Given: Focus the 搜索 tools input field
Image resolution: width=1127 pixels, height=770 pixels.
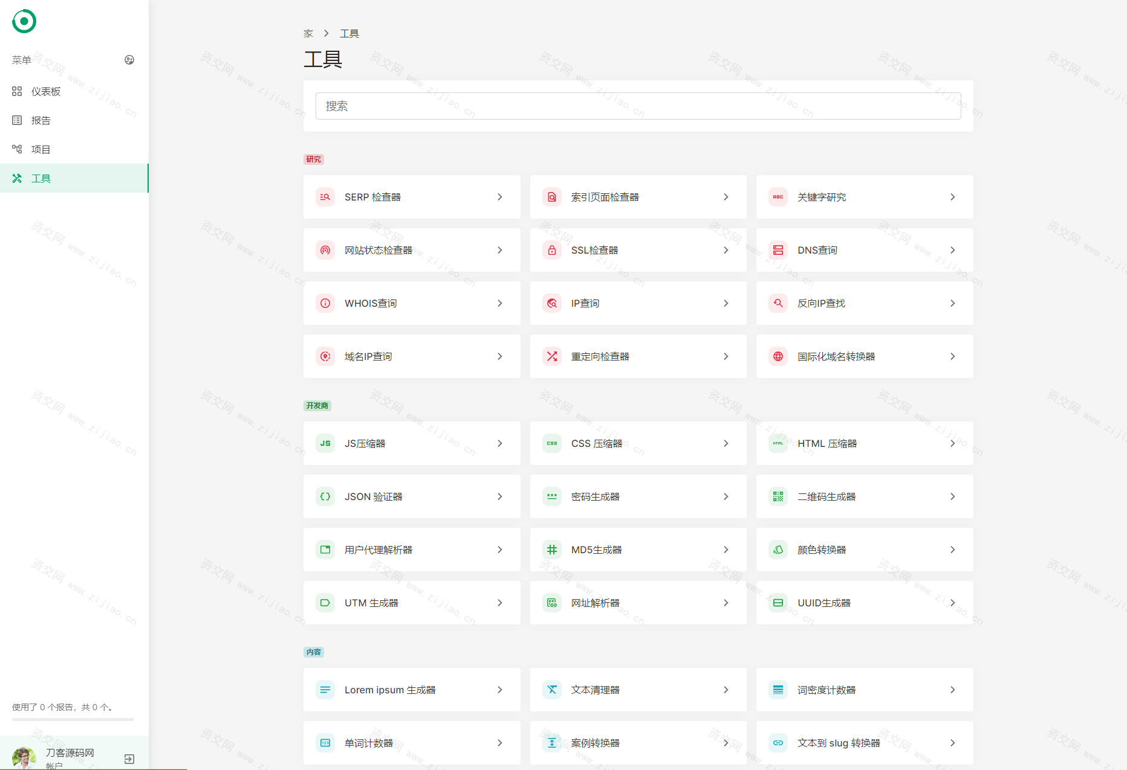Looking at the screenshot, I should tap(638, 106).
